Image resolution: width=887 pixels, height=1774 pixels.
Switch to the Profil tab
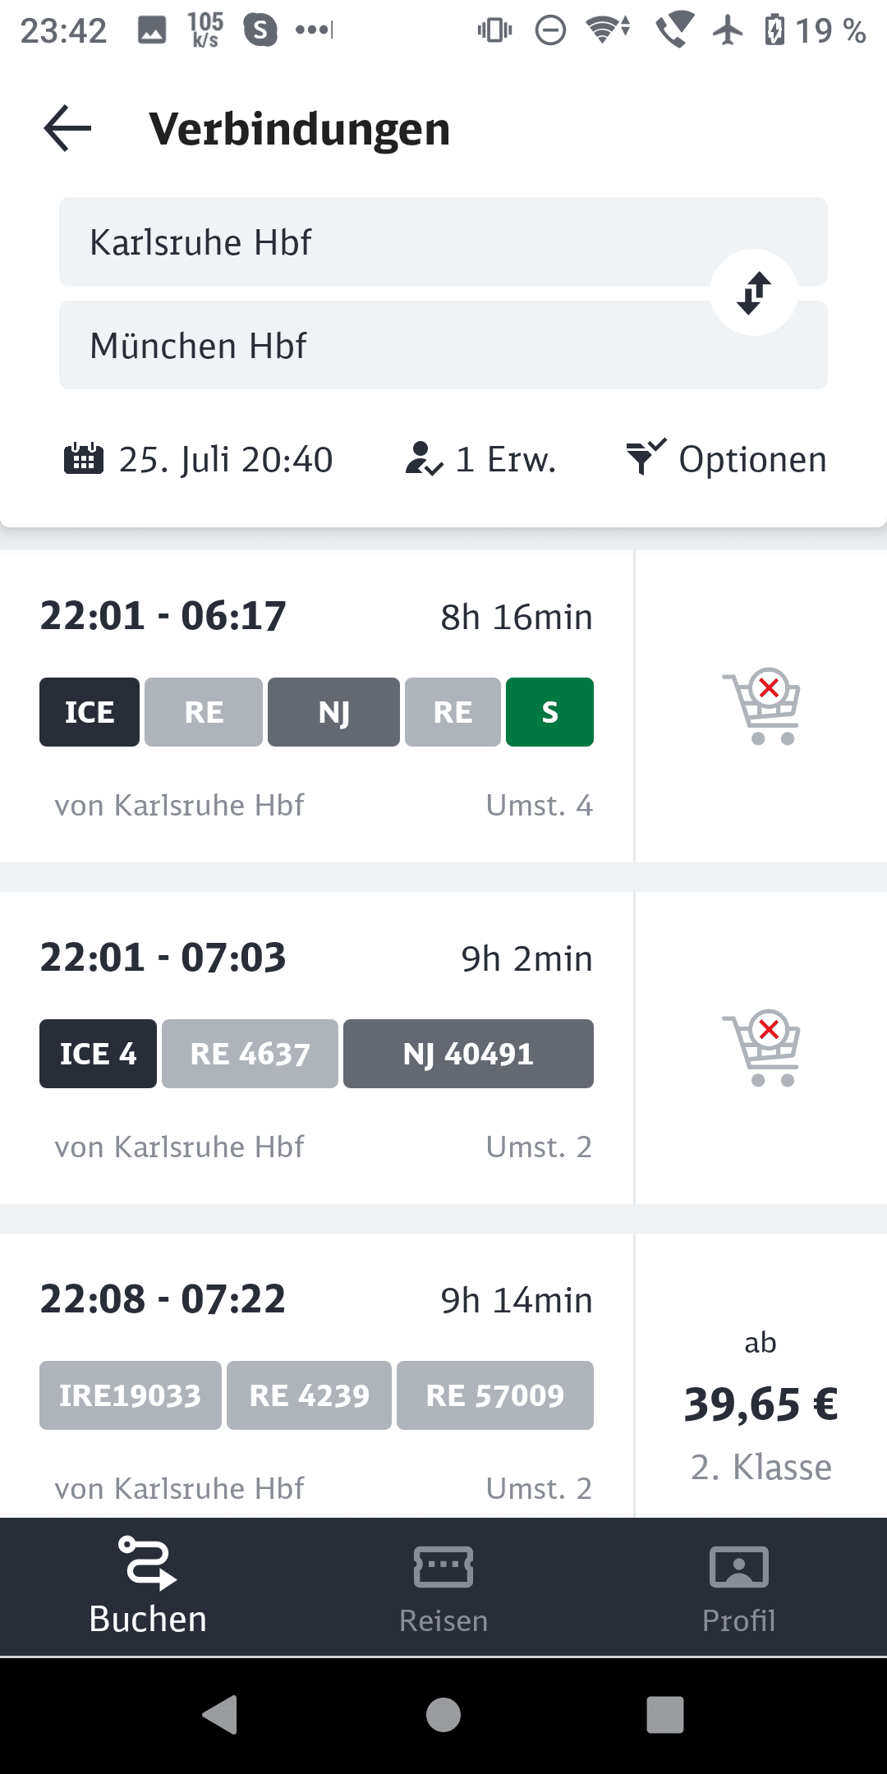[738, 1587]
